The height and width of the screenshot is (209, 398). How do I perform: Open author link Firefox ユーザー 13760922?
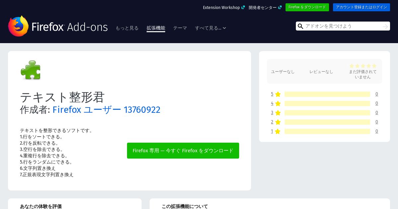click(106, 109)
